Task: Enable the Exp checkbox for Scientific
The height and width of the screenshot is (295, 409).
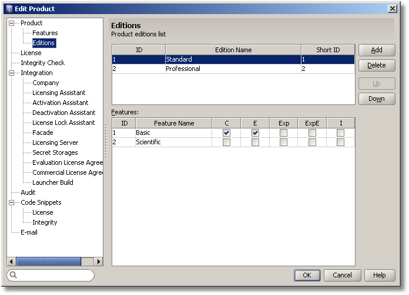Action: (284, 143)
